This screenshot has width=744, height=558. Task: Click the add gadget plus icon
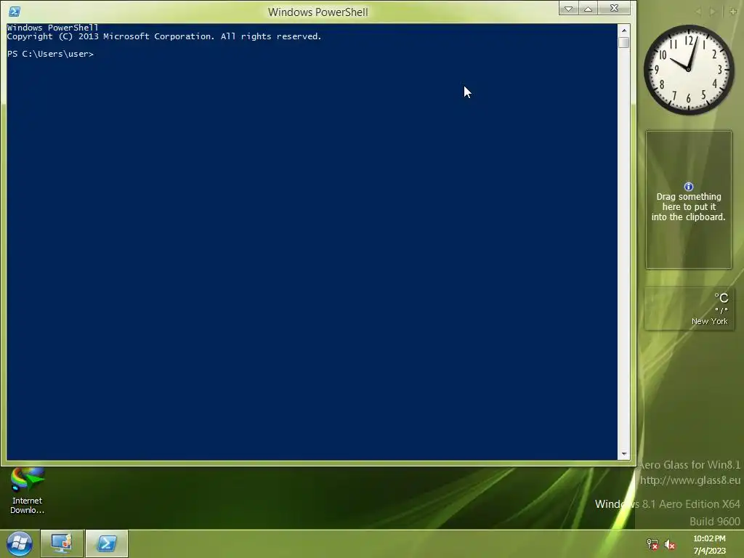click(x=733, y=12)
